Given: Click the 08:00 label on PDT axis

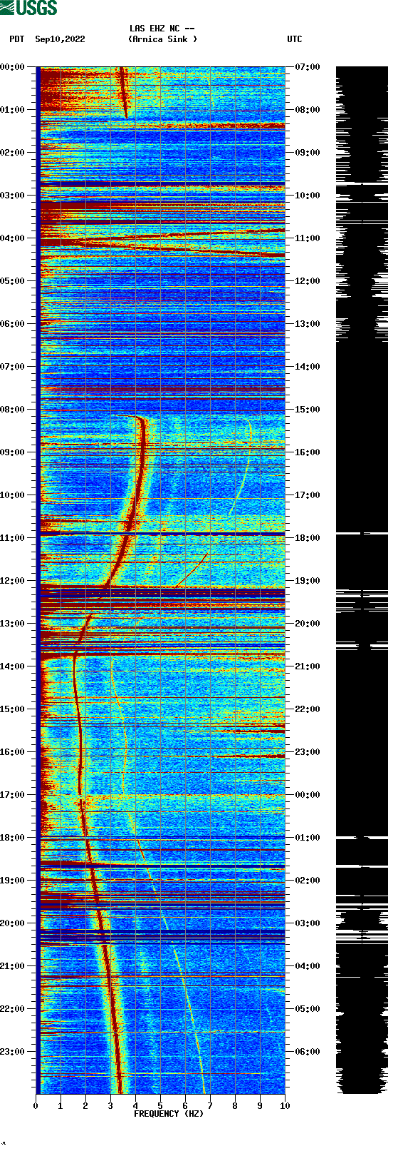Looking at the screenshot, I should tap(13, 410).
